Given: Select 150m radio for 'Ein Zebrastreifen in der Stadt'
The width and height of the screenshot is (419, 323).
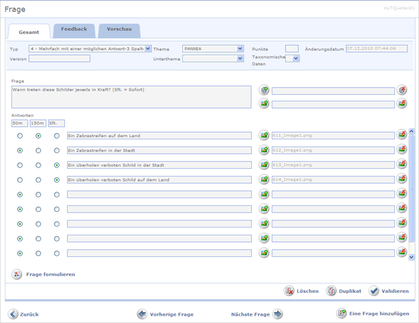Looking at the screenshot, I should point(38,150).
